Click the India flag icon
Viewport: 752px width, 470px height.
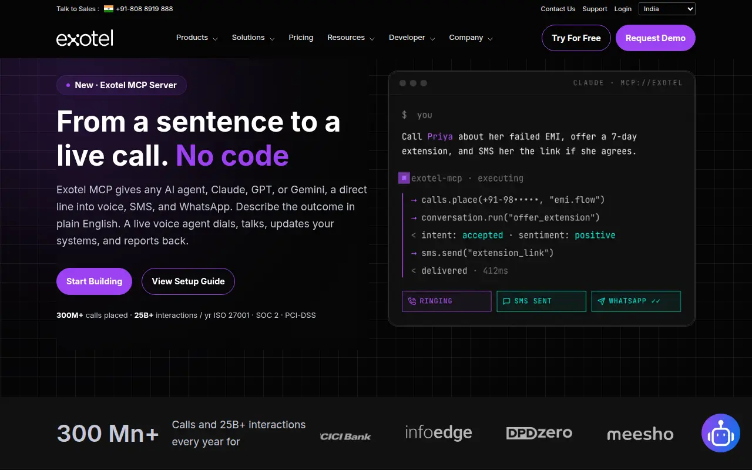point(108,9)
